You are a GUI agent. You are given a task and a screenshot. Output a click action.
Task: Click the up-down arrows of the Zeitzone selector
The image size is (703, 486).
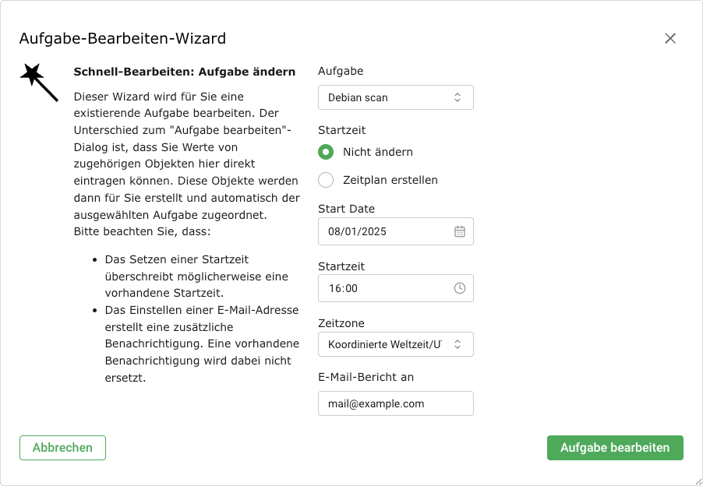point(457,344)
